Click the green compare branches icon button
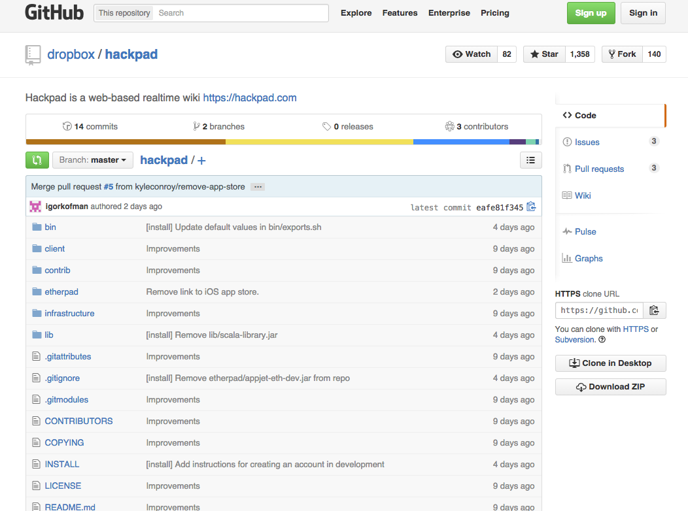688x511 pixels. point(37,160)
